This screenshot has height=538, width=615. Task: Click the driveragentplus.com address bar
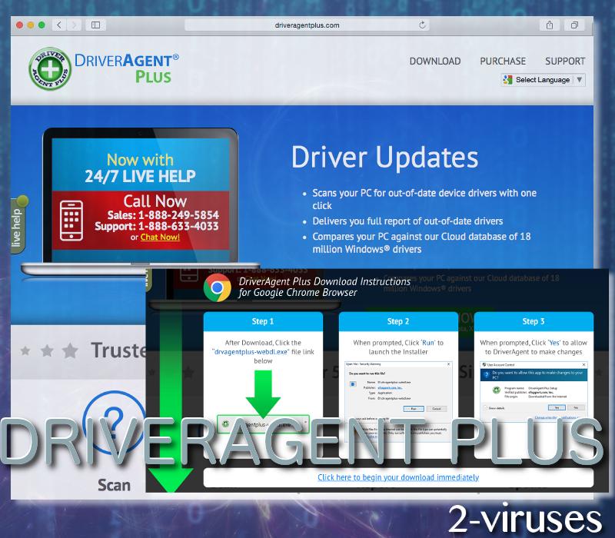pyautogui.click(x=307, y=25)
